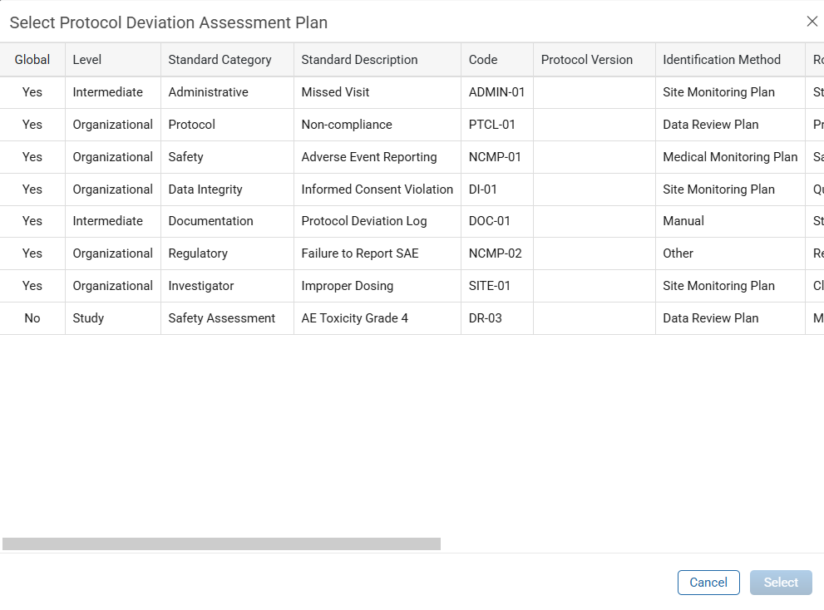Select the Non-compliance description cell

click(377, 125)
